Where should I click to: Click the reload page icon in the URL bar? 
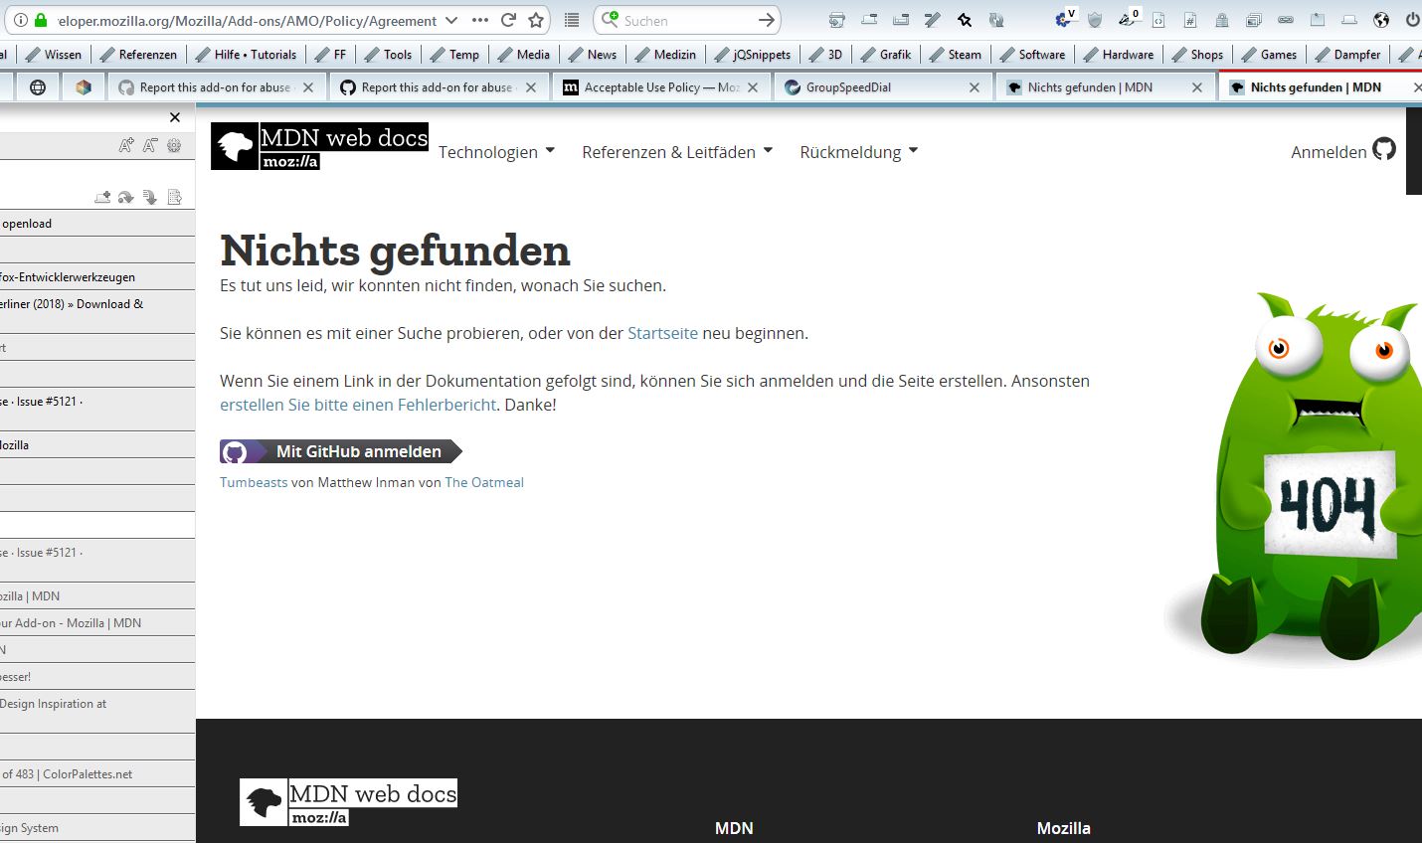508,20
